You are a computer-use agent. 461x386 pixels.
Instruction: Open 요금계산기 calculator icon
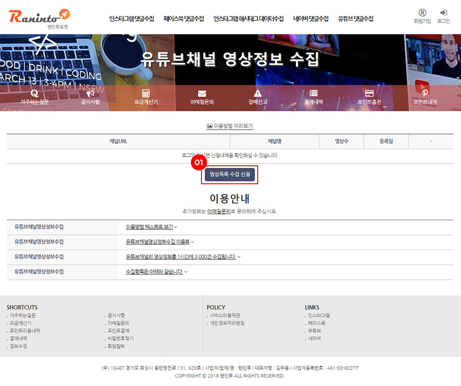pyautogui.click(x=146, y=94)
